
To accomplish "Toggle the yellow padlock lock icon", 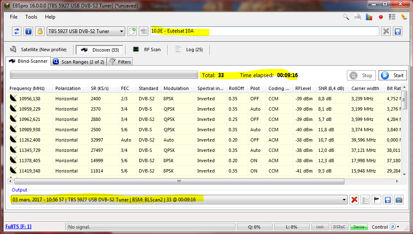I will (40, 31).
